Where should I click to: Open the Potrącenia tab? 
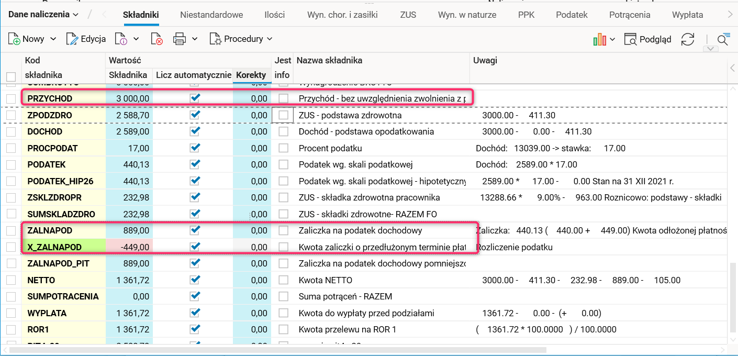pyautogui.click(x=630, y=15)
